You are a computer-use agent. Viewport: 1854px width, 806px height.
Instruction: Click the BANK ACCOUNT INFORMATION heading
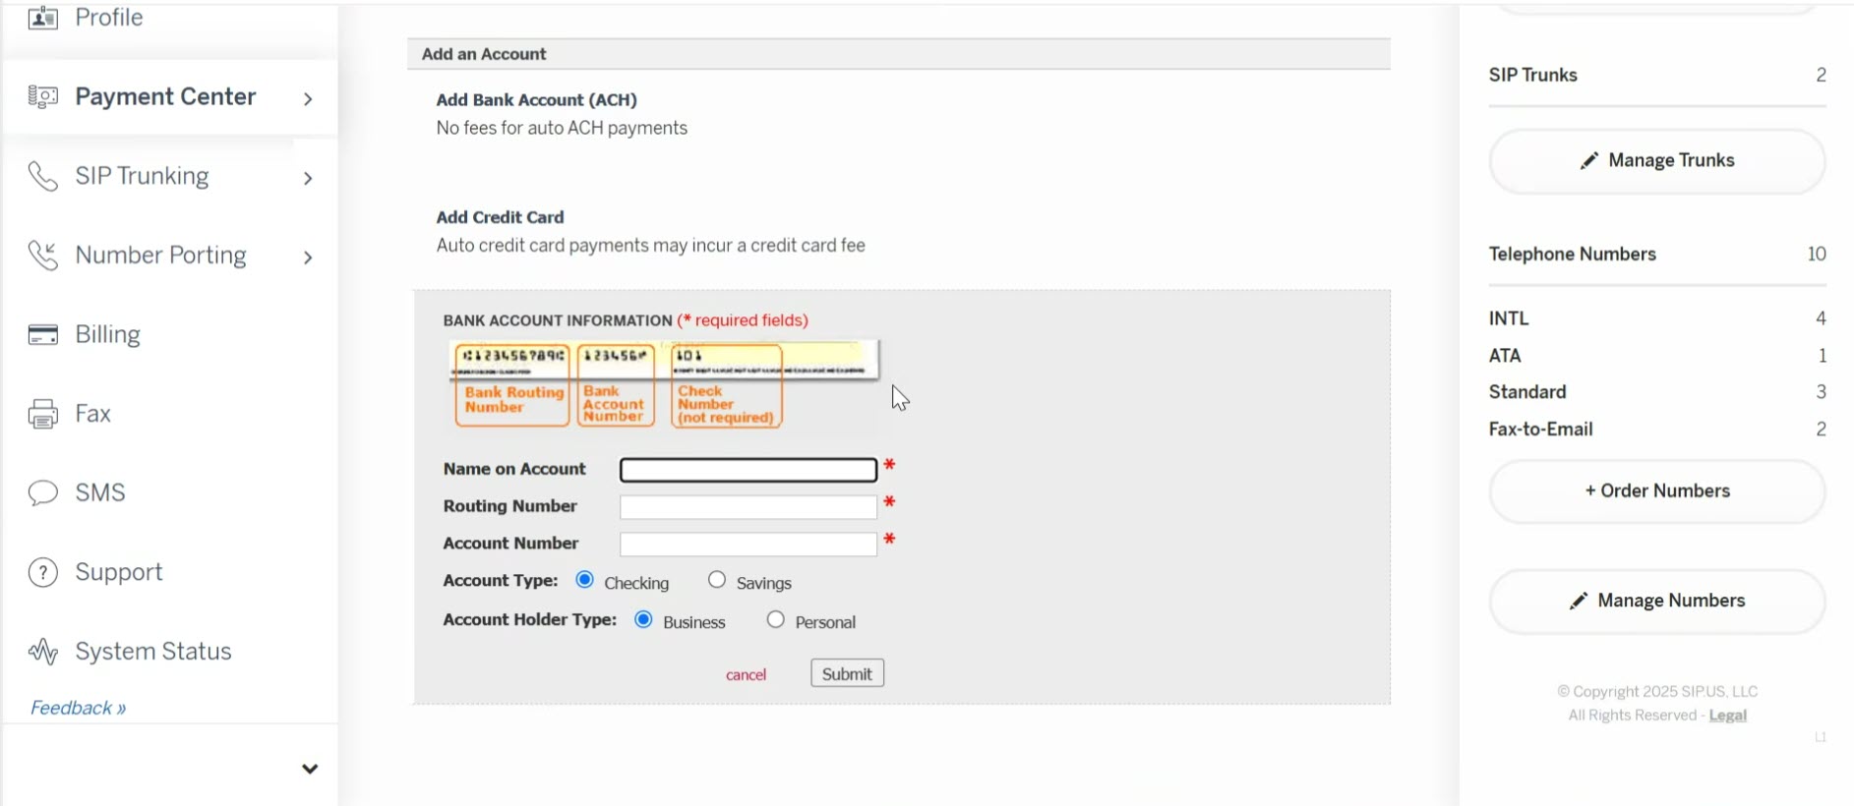click(558, 320)
